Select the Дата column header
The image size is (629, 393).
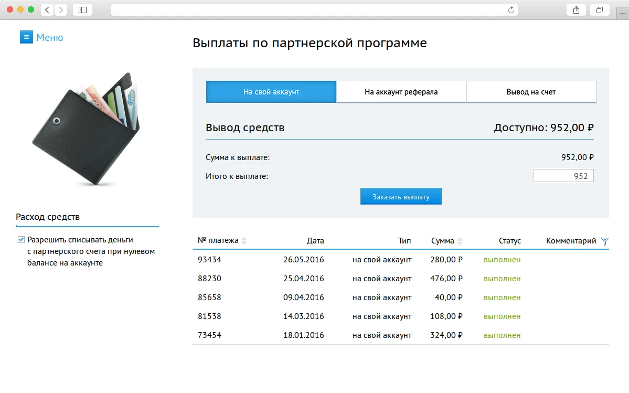tap(315, 241)
